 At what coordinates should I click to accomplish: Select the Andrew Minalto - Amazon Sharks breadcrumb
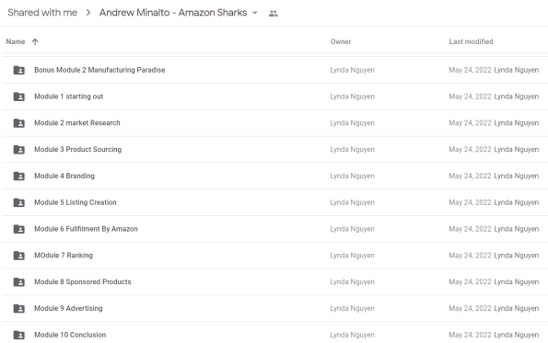pos(173,13)
